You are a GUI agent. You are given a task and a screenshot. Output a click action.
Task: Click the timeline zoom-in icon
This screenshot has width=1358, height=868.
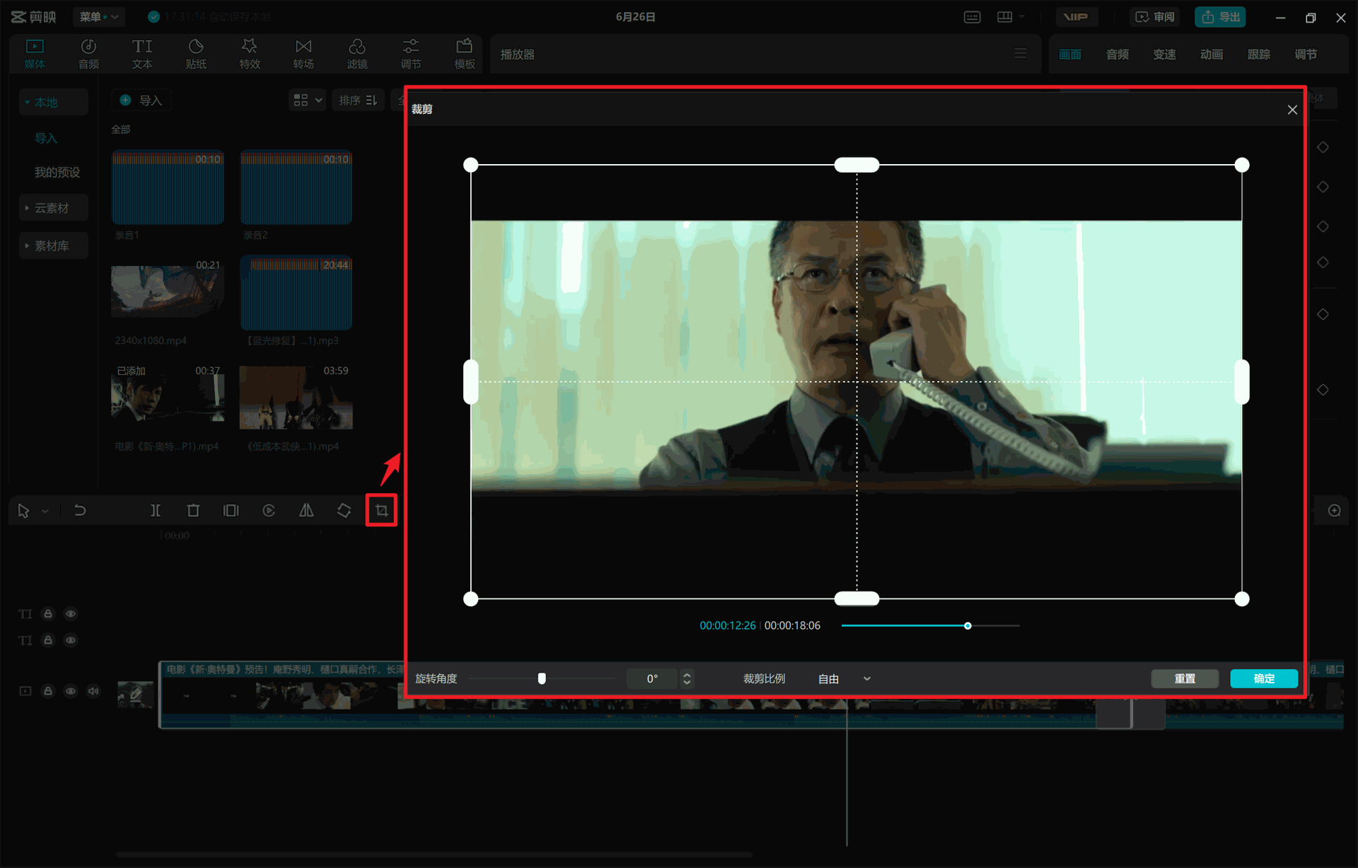(x=1334, y=511)
